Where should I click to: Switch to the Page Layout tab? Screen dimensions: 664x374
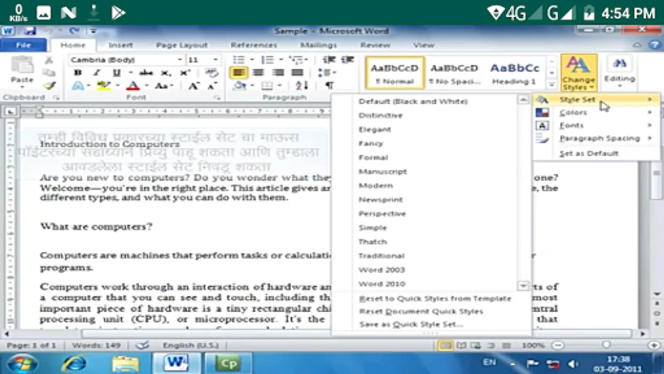181,45
